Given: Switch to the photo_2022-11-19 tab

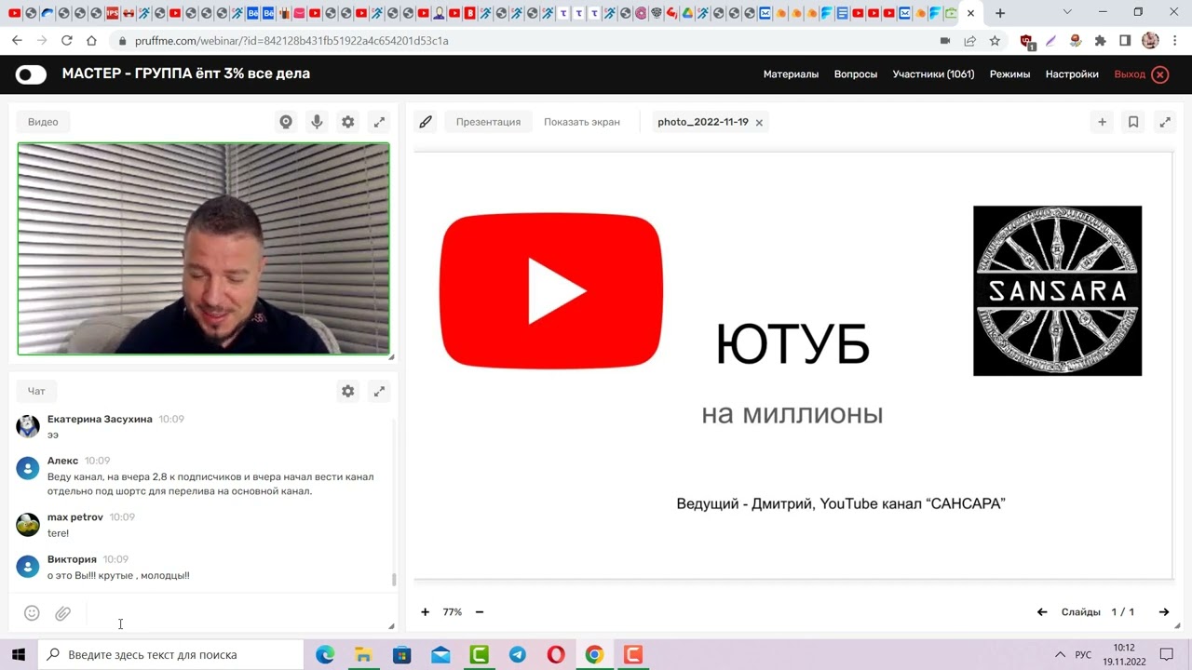Looking at the screenshot, I should [703, 122].
